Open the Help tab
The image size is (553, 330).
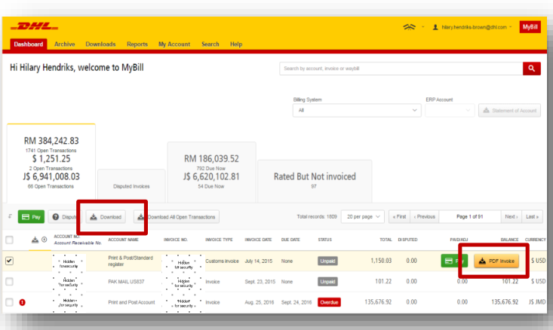click(236, 44)
